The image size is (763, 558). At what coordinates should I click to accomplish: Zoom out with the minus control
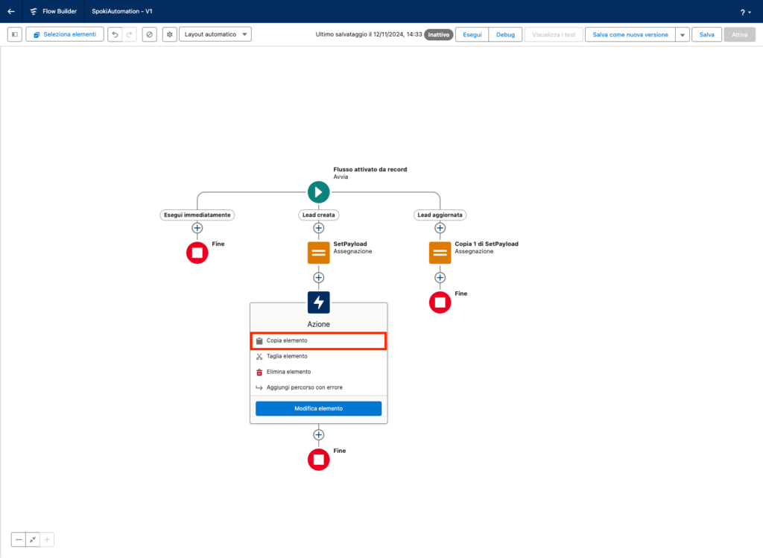click(19, 539)
